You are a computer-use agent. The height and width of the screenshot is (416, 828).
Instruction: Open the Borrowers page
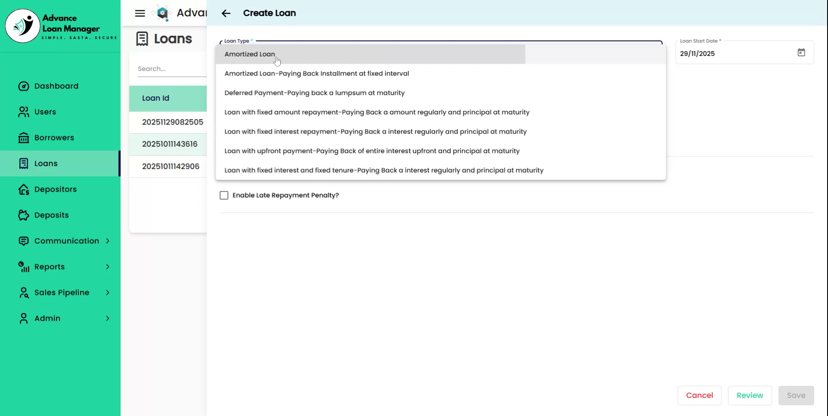54,137
